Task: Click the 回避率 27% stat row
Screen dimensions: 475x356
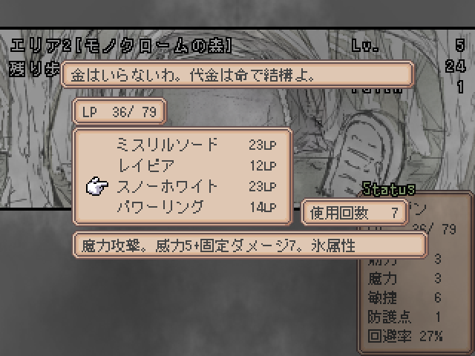Action: point(405,336)
